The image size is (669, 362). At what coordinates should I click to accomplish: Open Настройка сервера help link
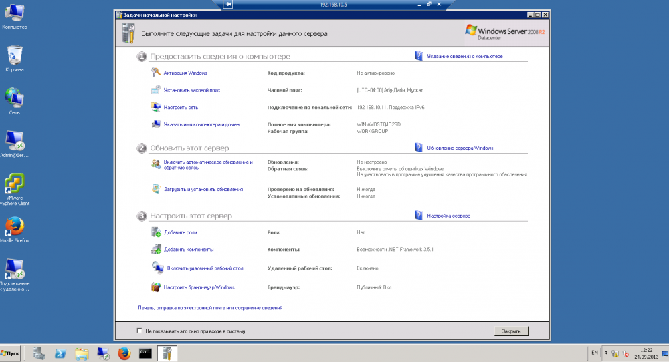448,216
